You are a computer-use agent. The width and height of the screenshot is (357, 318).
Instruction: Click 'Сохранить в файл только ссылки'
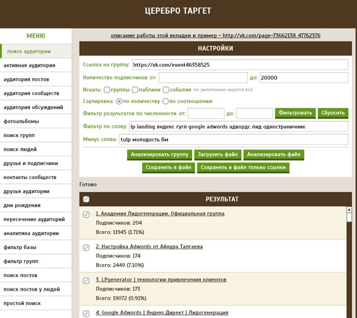243,168
